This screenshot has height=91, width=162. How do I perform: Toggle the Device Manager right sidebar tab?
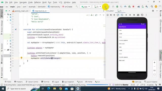(160, 26)
